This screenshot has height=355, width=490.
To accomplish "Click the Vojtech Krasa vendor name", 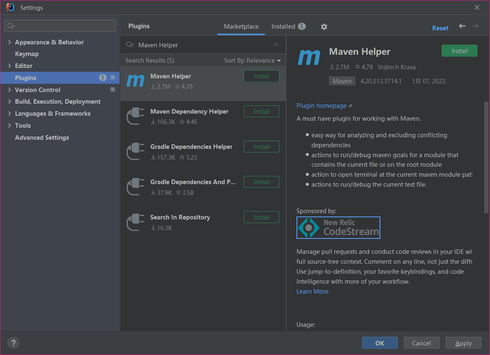I will pos(397,67).
